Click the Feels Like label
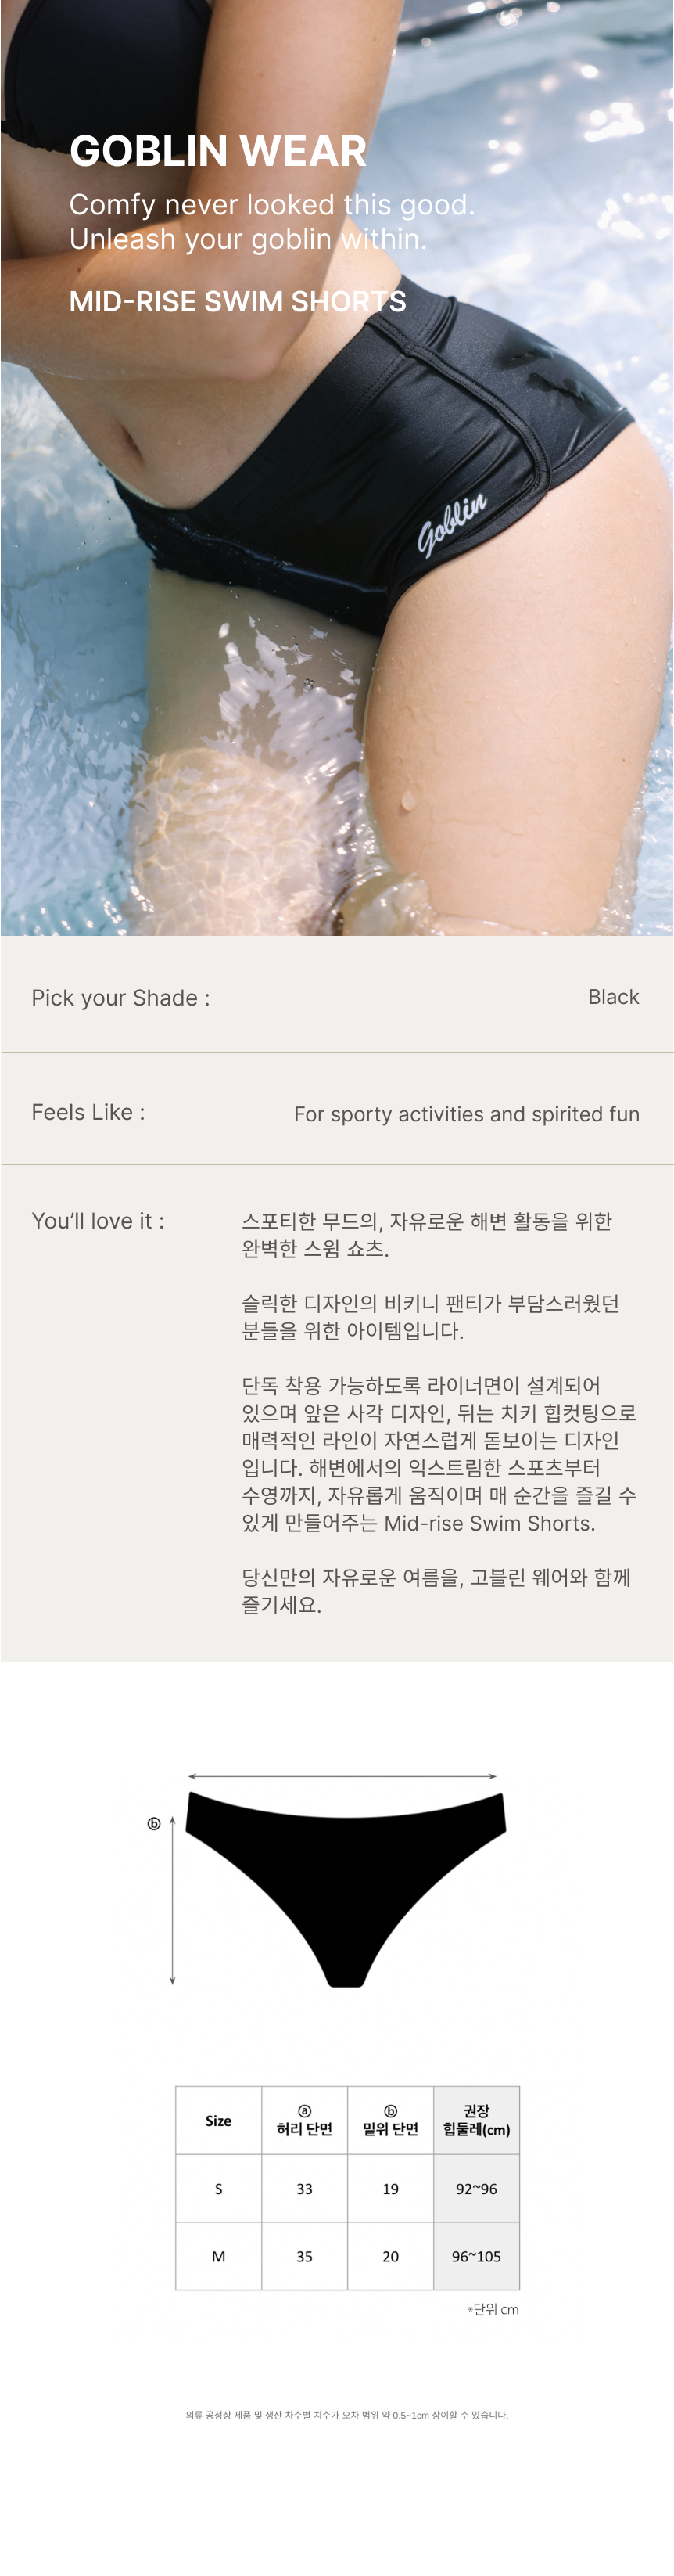Screen dimensions: 674x2576 pos(88,1112)
